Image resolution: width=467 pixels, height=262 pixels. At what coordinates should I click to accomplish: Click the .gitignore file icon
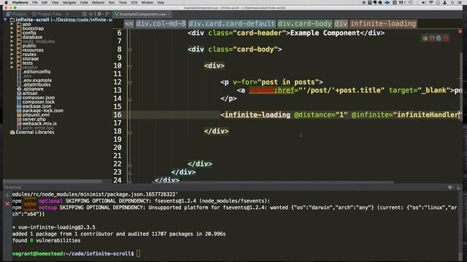[19, 89]
